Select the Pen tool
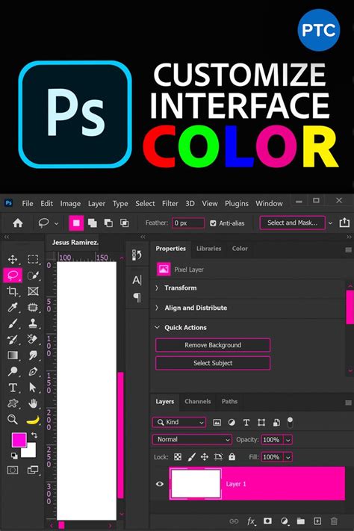Image resolution: width=354 pixels, height=531 pixels. 33,371
